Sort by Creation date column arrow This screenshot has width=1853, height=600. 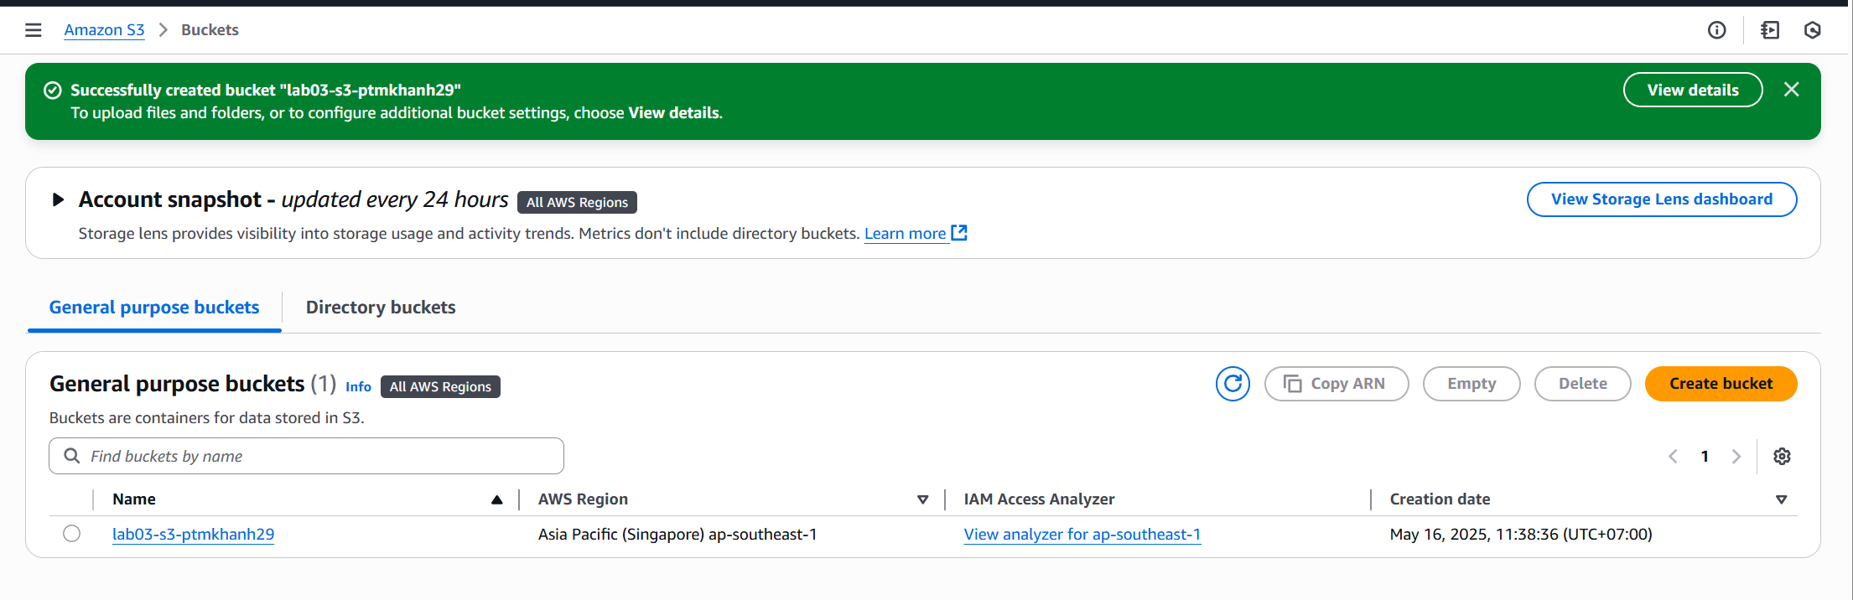click(x=1782, y=499)
